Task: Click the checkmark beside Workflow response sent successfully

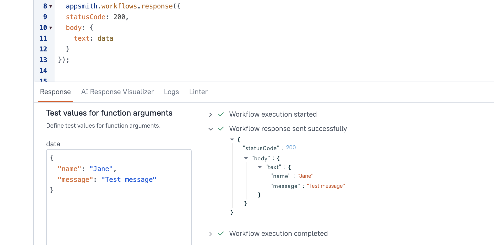Action: (221, 129)
